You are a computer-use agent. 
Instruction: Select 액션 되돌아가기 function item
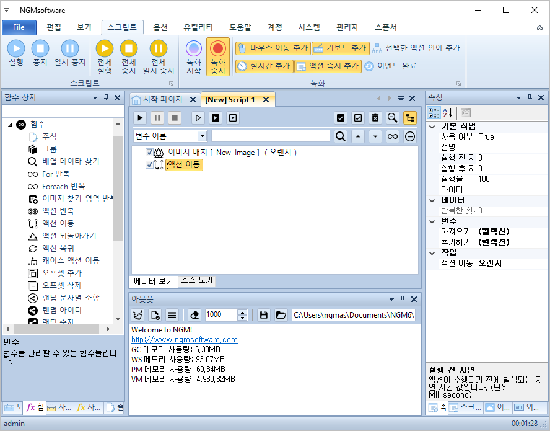(69, 236)
